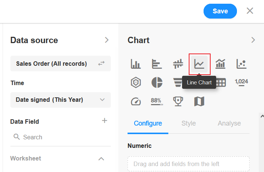This screenshot has width=264, height=172.
Task: Collapse the Worksheet section
Action: pyautogui.click(x=101, y=159)
